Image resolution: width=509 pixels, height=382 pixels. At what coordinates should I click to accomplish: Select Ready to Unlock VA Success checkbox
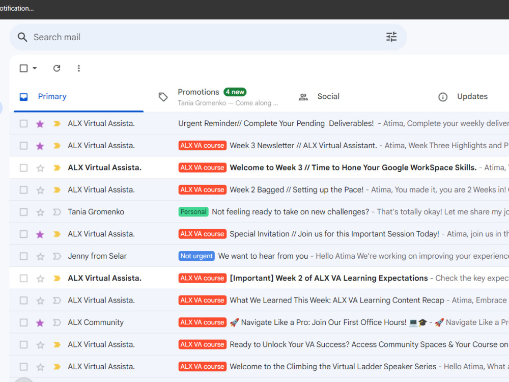coord(23,344)
